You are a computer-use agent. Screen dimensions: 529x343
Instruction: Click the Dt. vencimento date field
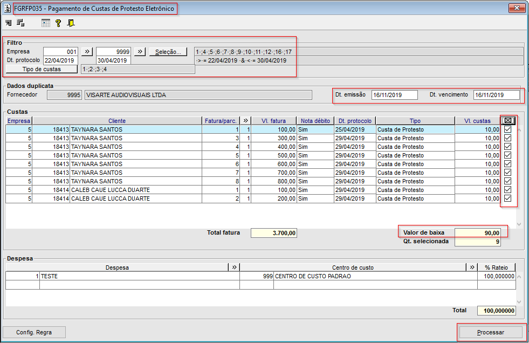[x=496, y=95]
